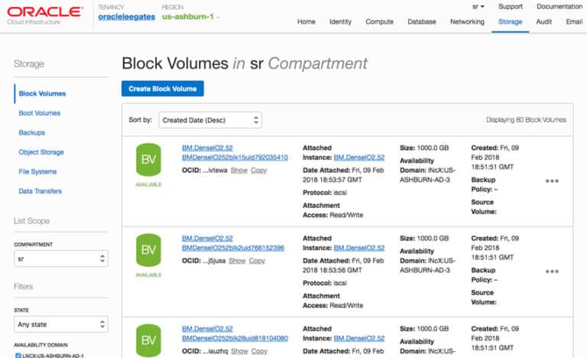The width and height of the screenshot is (587, 358).
Task: Expand the sr user menu at top
Action: pyautogui.click(x=478, y=7)
